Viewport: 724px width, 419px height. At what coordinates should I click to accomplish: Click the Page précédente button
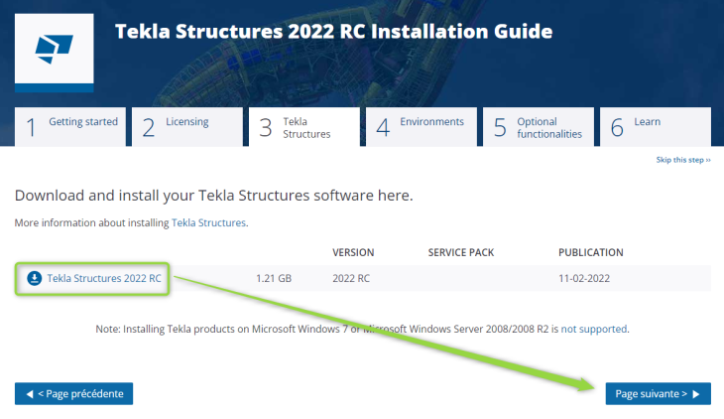pos(73,393)
